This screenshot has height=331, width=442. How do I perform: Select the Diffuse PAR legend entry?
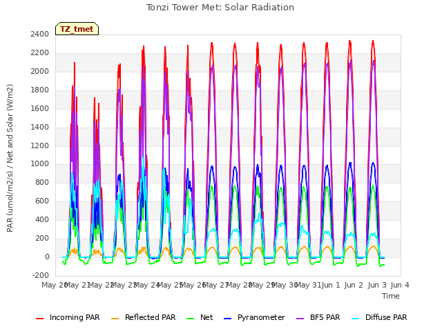[x=379, y=317]
